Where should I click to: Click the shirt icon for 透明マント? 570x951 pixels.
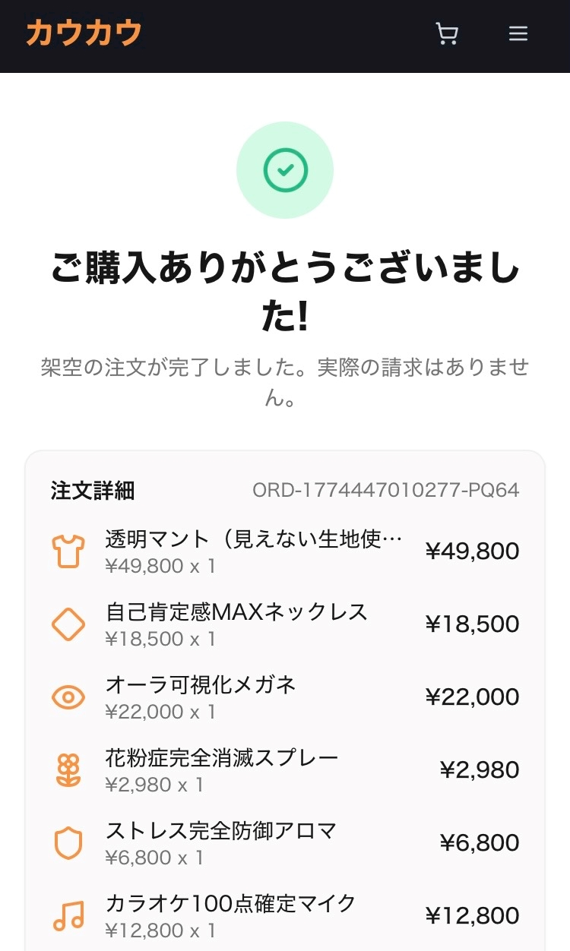[x=68, y=551]
